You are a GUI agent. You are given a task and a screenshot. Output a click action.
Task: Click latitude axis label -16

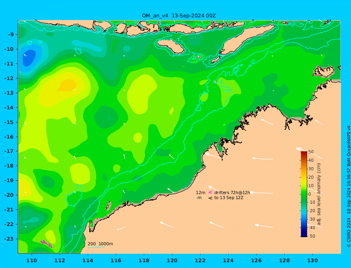[x=9, y=137]
